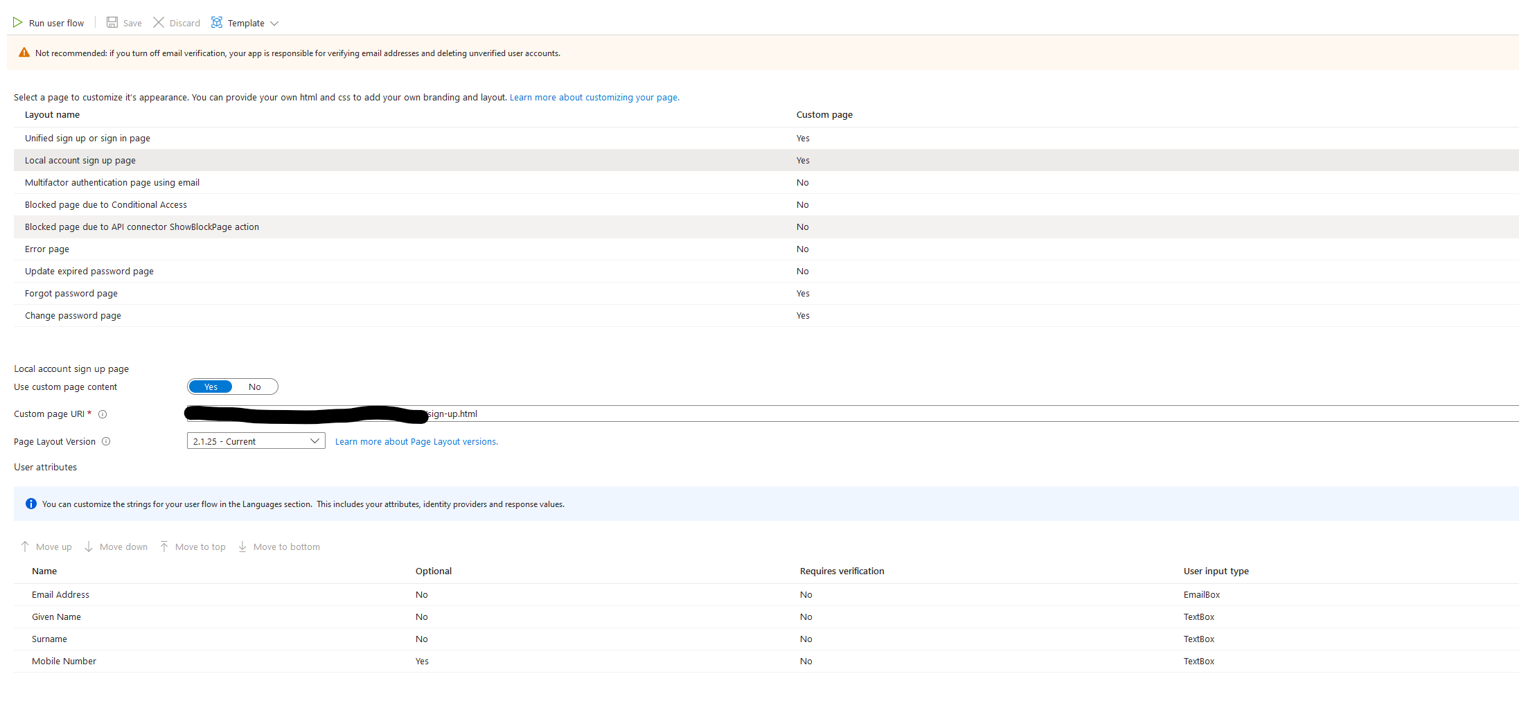This screenshot has width=1519, height=728.
Task: Set Use custom page content to No
Action: coord(255,387)
